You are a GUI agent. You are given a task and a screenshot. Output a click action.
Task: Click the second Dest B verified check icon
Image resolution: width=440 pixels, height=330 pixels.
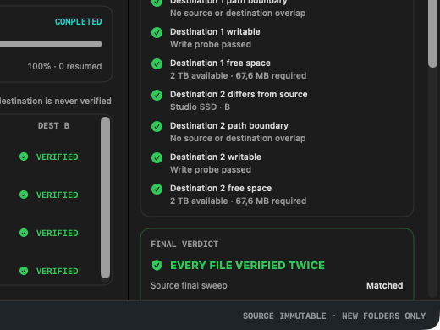pos(24,195)
